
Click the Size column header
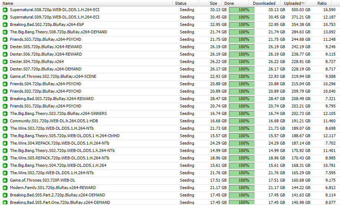pyautogui.click(x=213, y=3)
